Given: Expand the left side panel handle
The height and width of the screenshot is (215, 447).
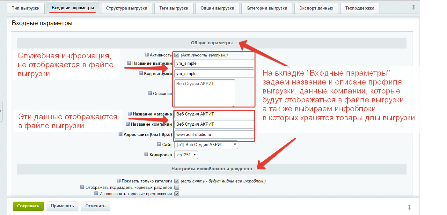Looking at the screenshot, I should pyautogui.click(x=1, y=111).
